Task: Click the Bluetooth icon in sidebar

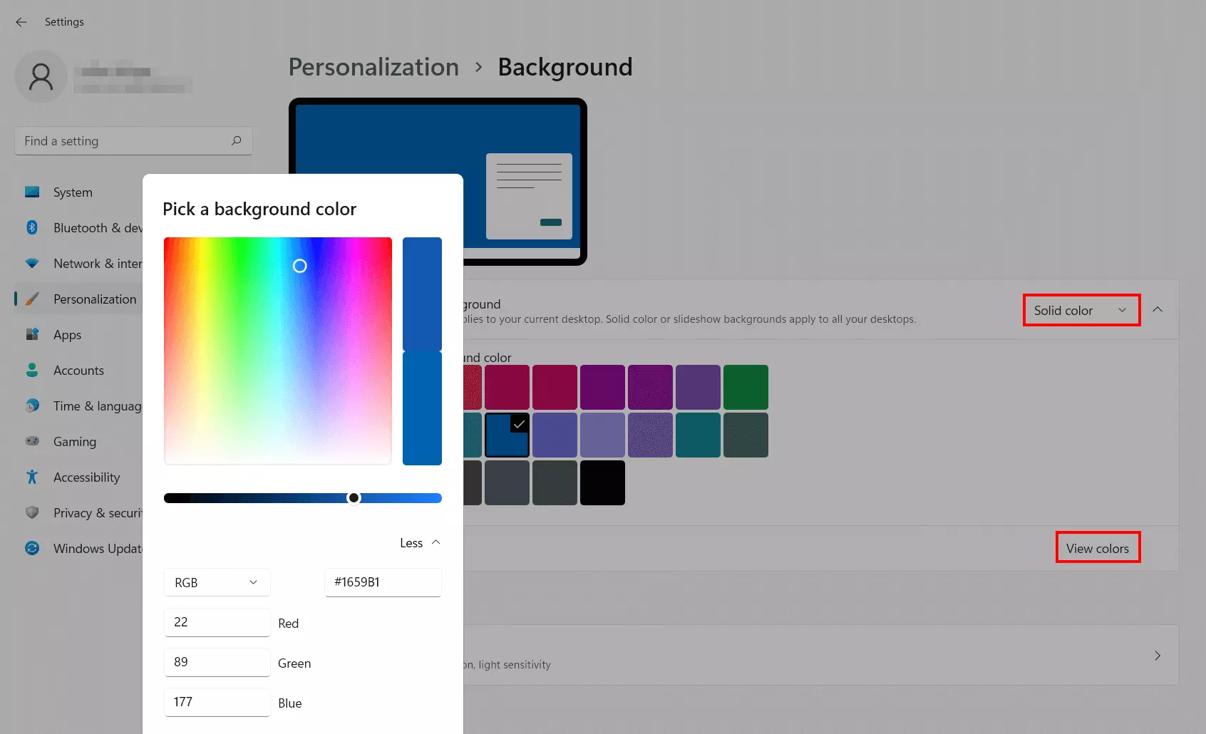Action: coord(32,227)
